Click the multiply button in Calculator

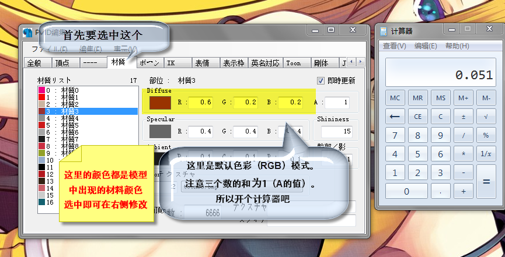tap(464, 154)
